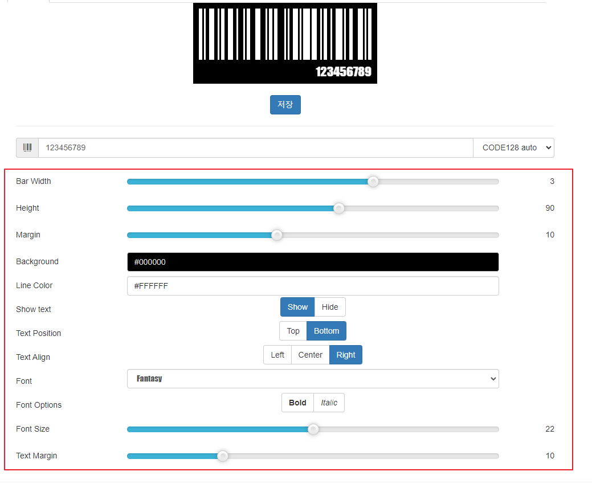Select Show for Show text
The width and height of the screenshot is (592, 492).
pyautogui.click(x=297, y=307)
